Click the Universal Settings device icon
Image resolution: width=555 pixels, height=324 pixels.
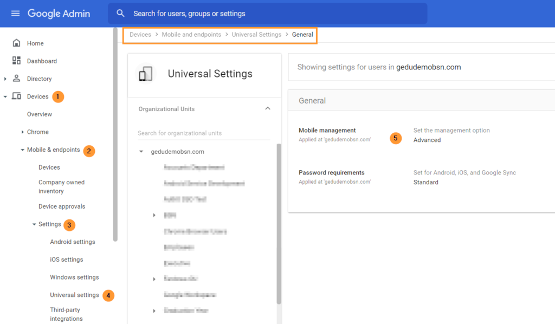(x=145, y=74)
